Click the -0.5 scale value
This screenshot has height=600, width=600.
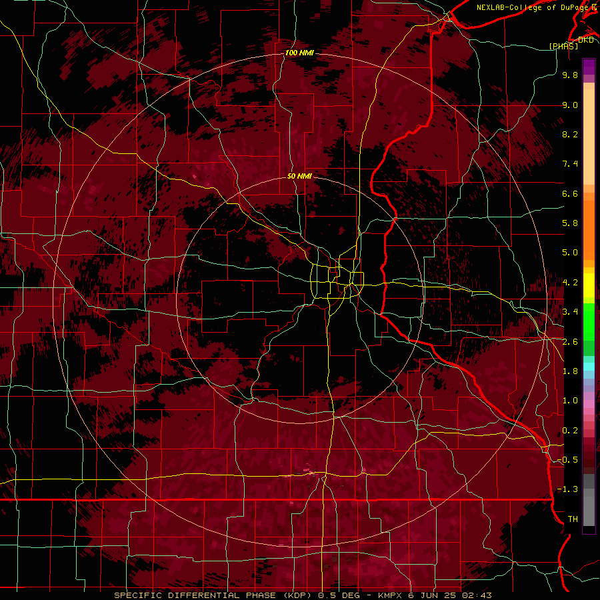567,460
